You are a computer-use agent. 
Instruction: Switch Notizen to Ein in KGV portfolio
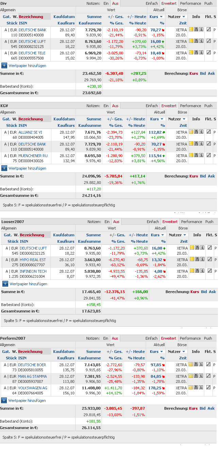point(106,105)
